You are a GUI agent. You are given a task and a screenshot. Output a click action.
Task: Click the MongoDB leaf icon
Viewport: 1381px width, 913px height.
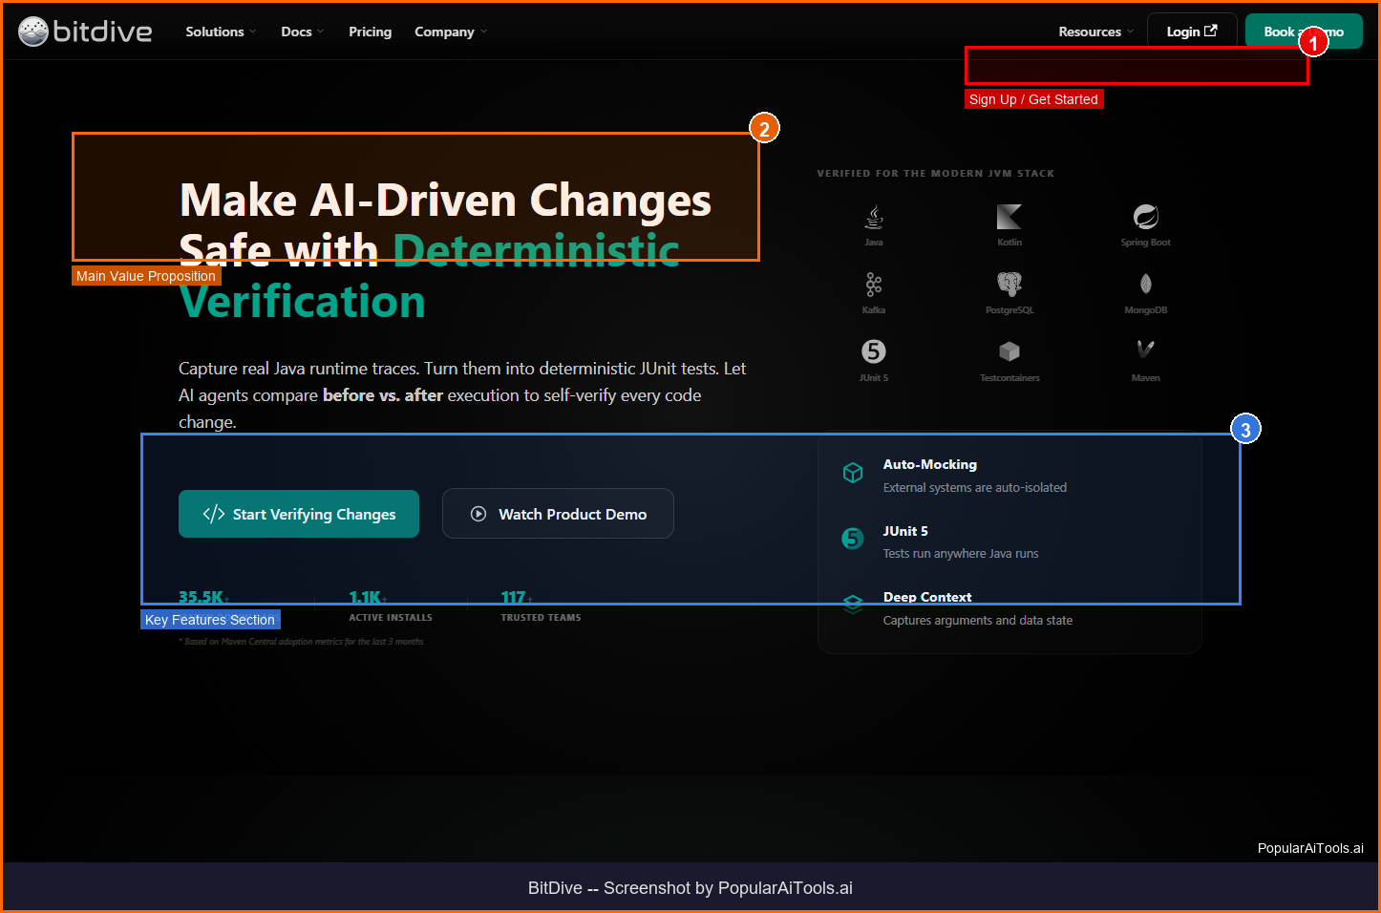1145,285
